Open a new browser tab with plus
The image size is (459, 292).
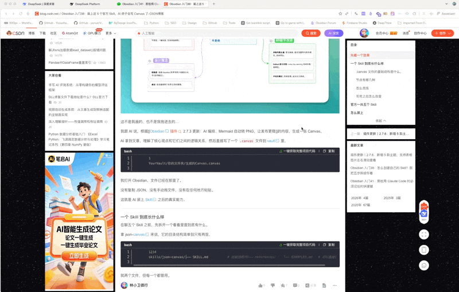[213, 4]
